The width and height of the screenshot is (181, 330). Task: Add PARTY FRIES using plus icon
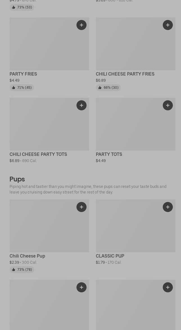(x=82, y=25)
